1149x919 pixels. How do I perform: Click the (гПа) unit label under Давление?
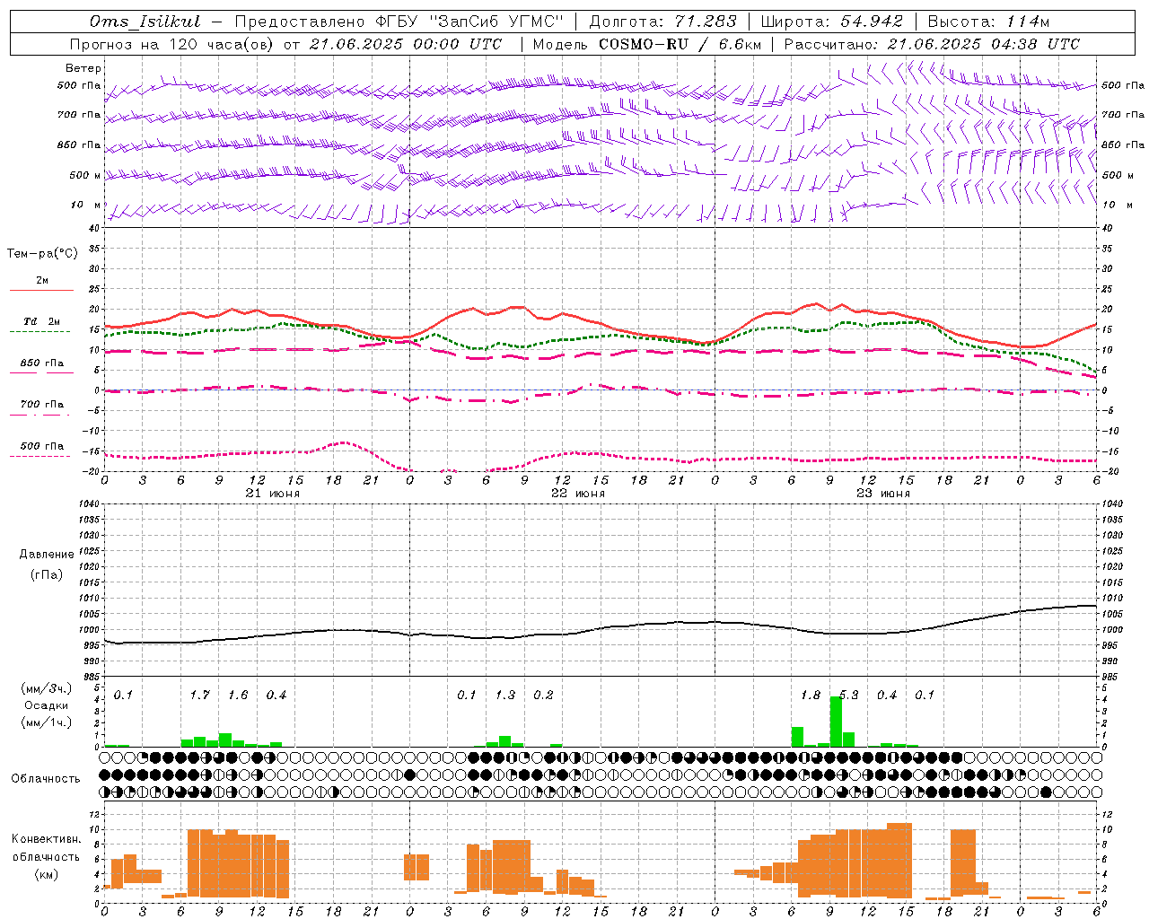[47, 574]
